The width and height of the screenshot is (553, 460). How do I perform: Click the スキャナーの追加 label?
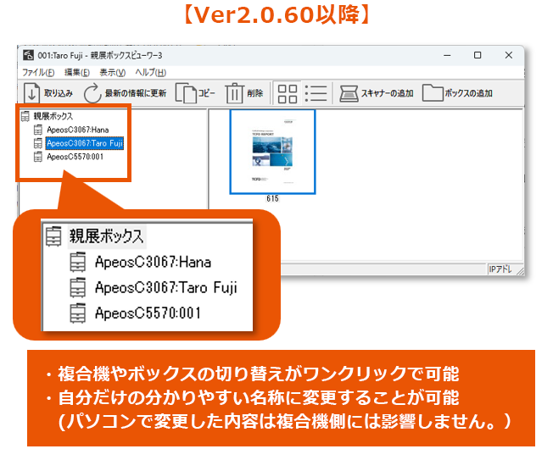point(388,93)
